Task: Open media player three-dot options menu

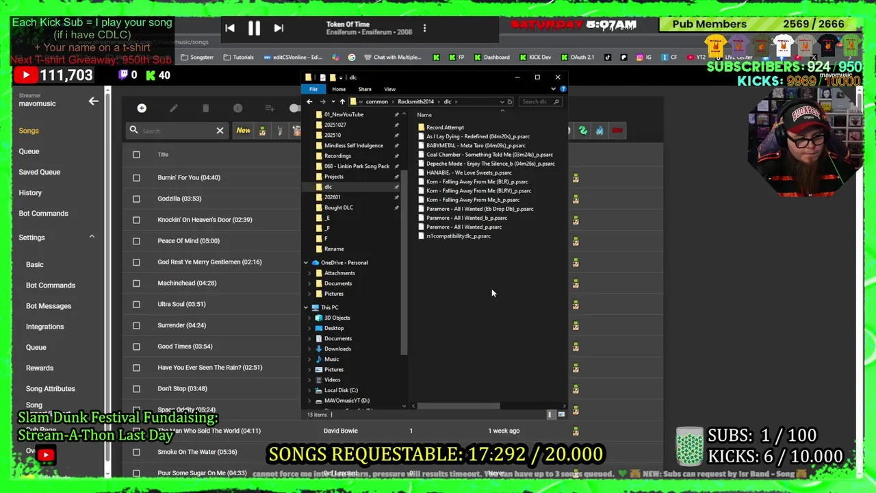Action: click(x=424, y=28)
